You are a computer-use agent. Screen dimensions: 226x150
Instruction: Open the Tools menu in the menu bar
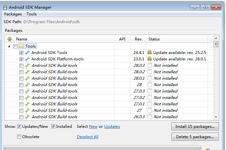point(32,14)
